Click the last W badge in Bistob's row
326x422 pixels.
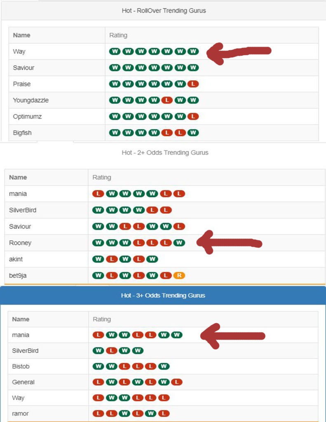tap(164, 366)
